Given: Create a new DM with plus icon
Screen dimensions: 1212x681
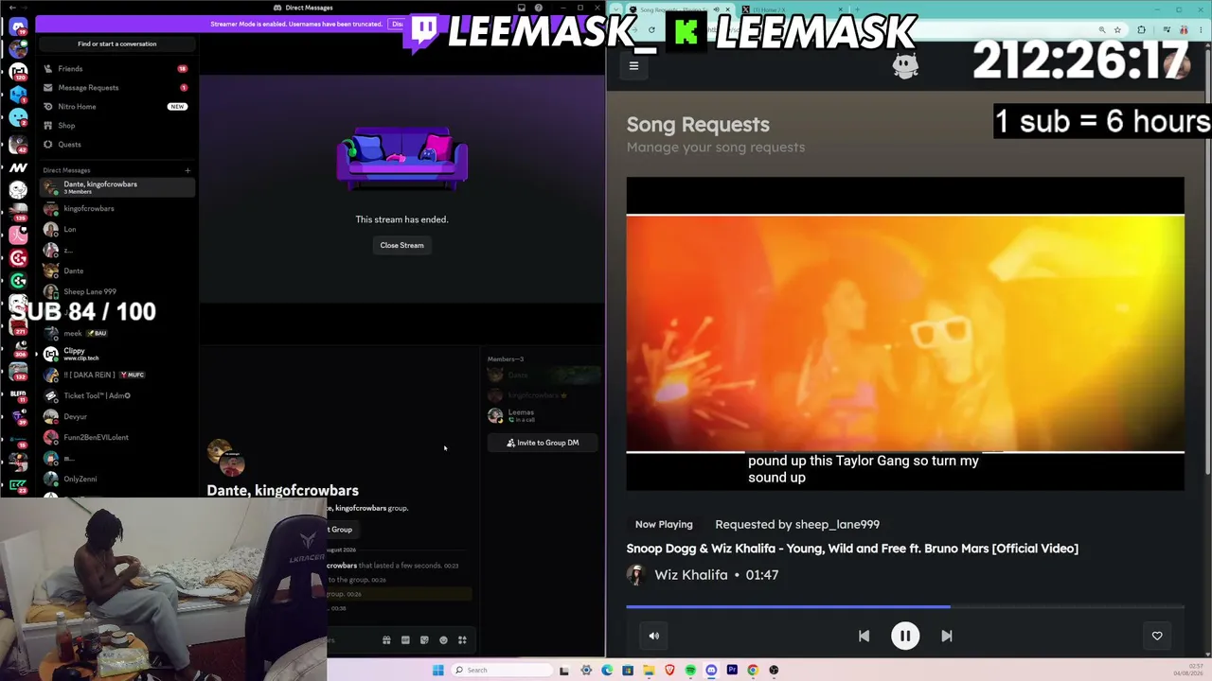Looking at the screenshot, I should pyautogui.click(x=187, y=170).
